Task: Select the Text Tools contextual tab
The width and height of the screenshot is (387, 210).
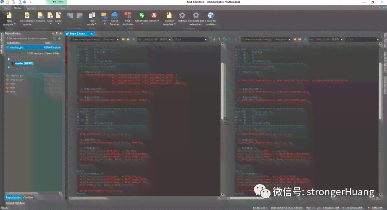Action: click(x=57, y=2)
